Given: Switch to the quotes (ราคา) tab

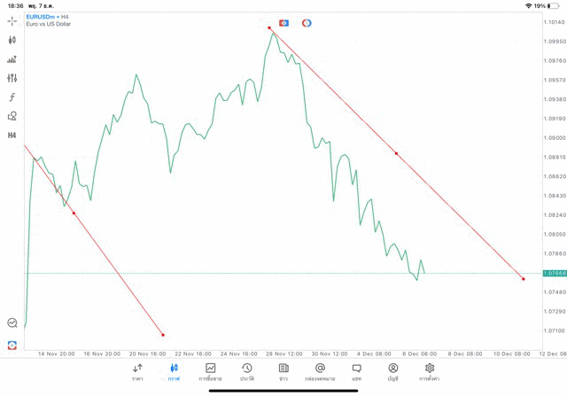Looking at the screenshot, I should [x=137, y=371].
